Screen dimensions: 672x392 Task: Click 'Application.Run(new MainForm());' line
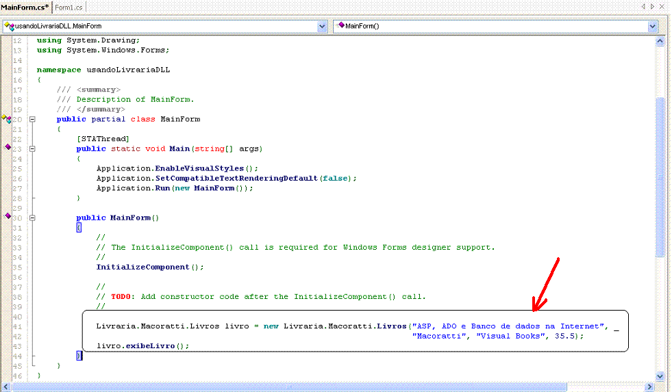point(175,188)
